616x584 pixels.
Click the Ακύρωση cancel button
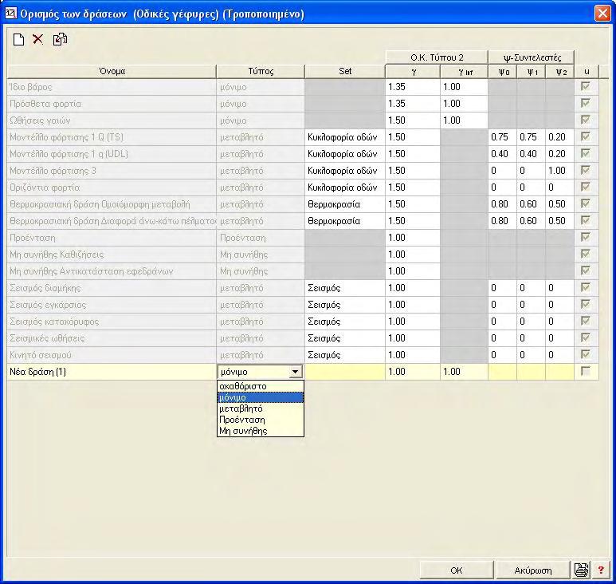click(x=532, y=570)
